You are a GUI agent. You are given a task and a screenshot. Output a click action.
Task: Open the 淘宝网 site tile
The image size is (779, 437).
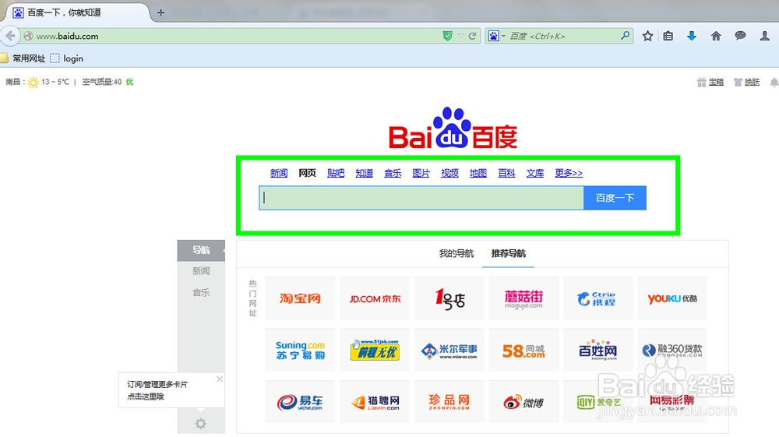point(300,298)
